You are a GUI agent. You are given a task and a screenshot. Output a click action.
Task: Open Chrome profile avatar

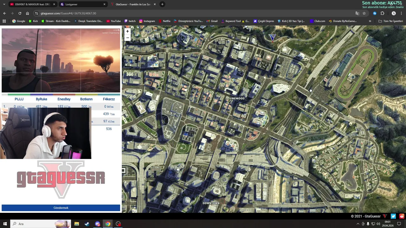coord(394,13)
